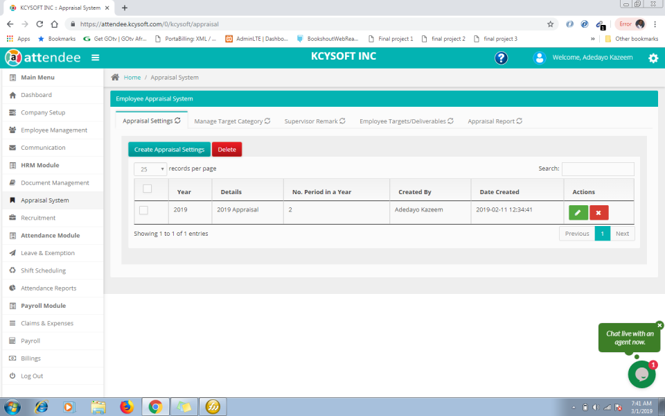Open Chrome menu with three dots

click(x=656, y=24)
